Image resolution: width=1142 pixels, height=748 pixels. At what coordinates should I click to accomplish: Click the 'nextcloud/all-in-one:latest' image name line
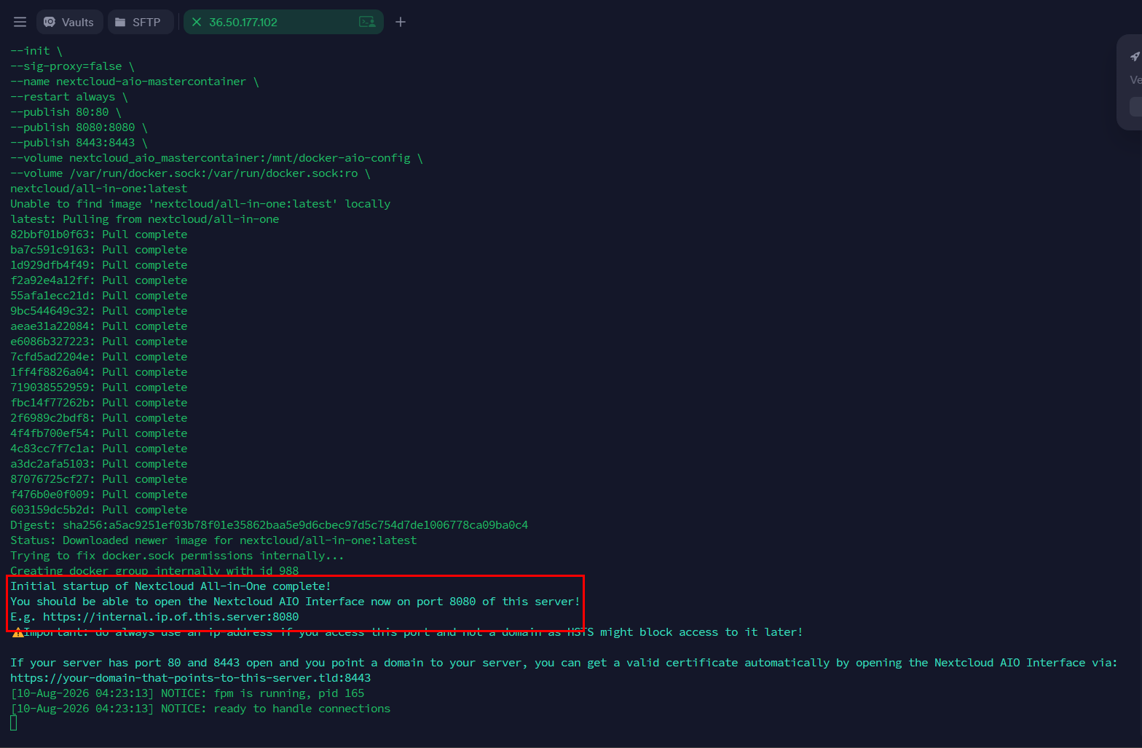click(98, 189)
